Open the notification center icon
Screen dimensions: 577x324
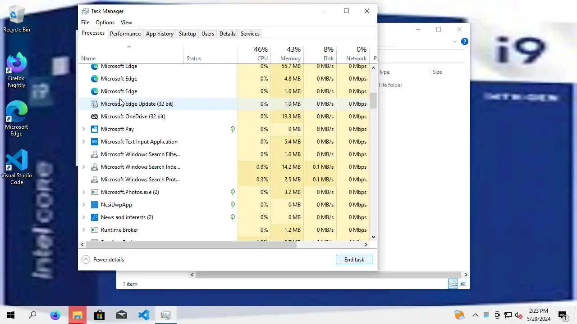tap(563, 315)
